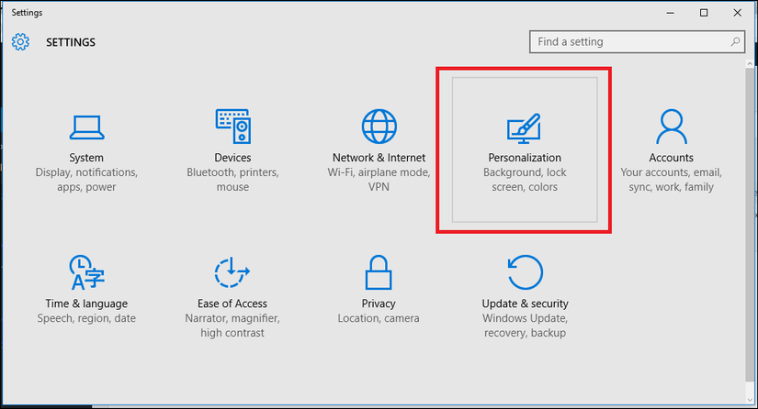The image size is (758, 409).
Task: Click the Settings gear icon in header
Action: pyautogui.click(x=21, y=42)
